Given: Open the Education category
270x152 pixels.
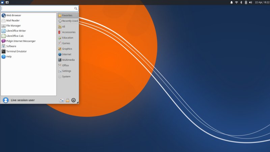Looking at the screenshot, I should 68,37.
